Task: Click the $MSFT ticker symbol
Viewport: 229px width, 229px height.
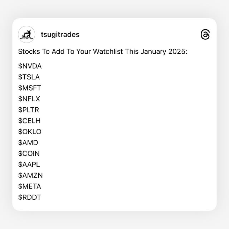Action: pyautogui.click(x=30, y=88)
